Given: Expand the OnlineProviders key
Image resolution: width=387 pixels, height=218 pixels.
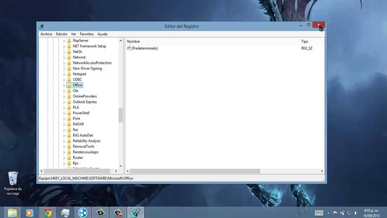Looking at the screenshot, I should (64, 97).
